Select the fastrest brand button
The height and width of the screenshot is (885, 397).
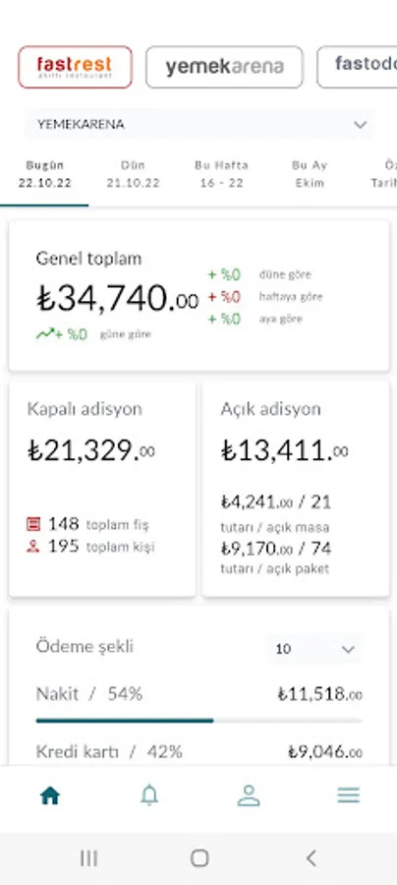coord(75,67)
